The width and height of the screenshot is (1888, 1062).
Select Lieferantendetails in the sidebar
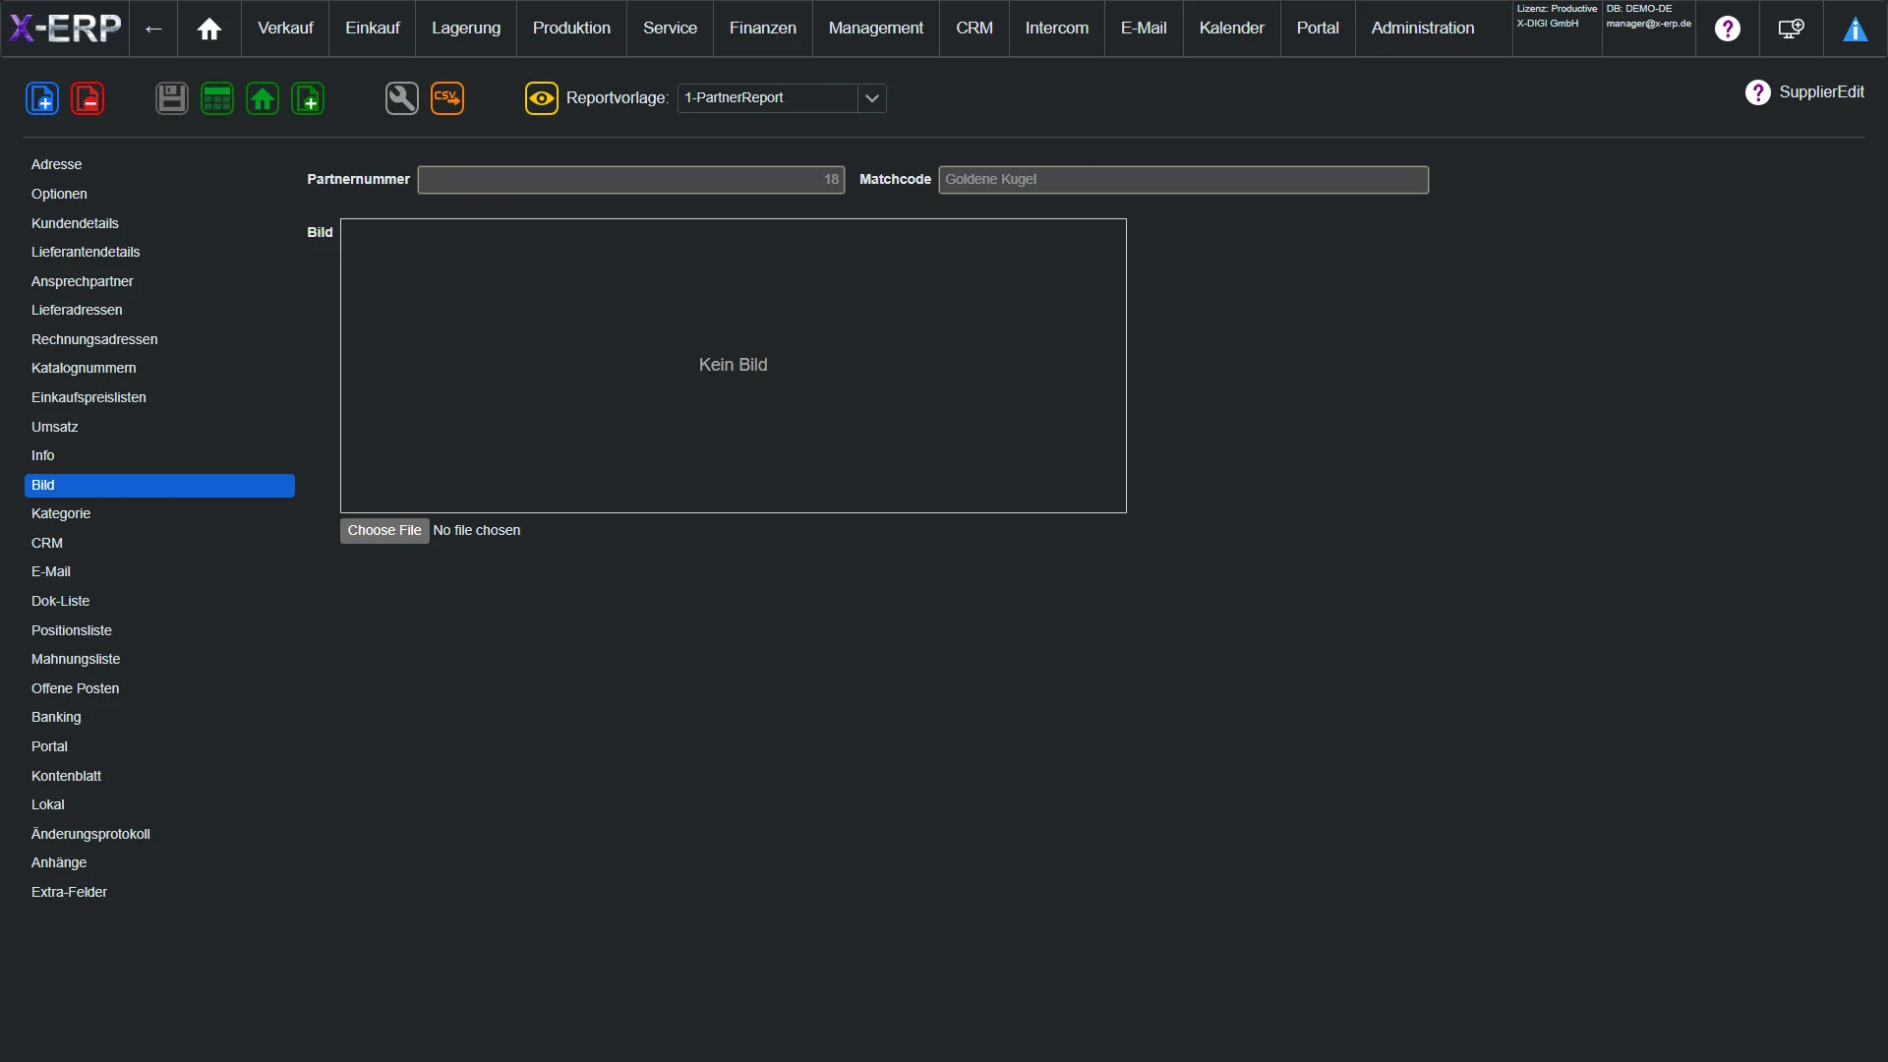point(159,253)
